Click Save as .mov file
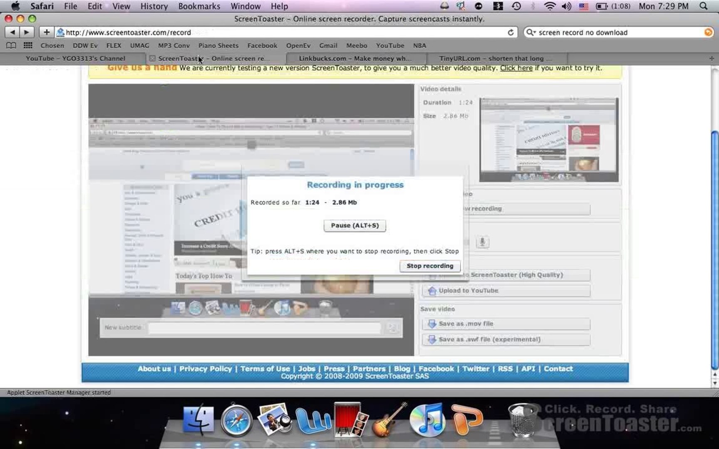 click(x=506, y=324)
